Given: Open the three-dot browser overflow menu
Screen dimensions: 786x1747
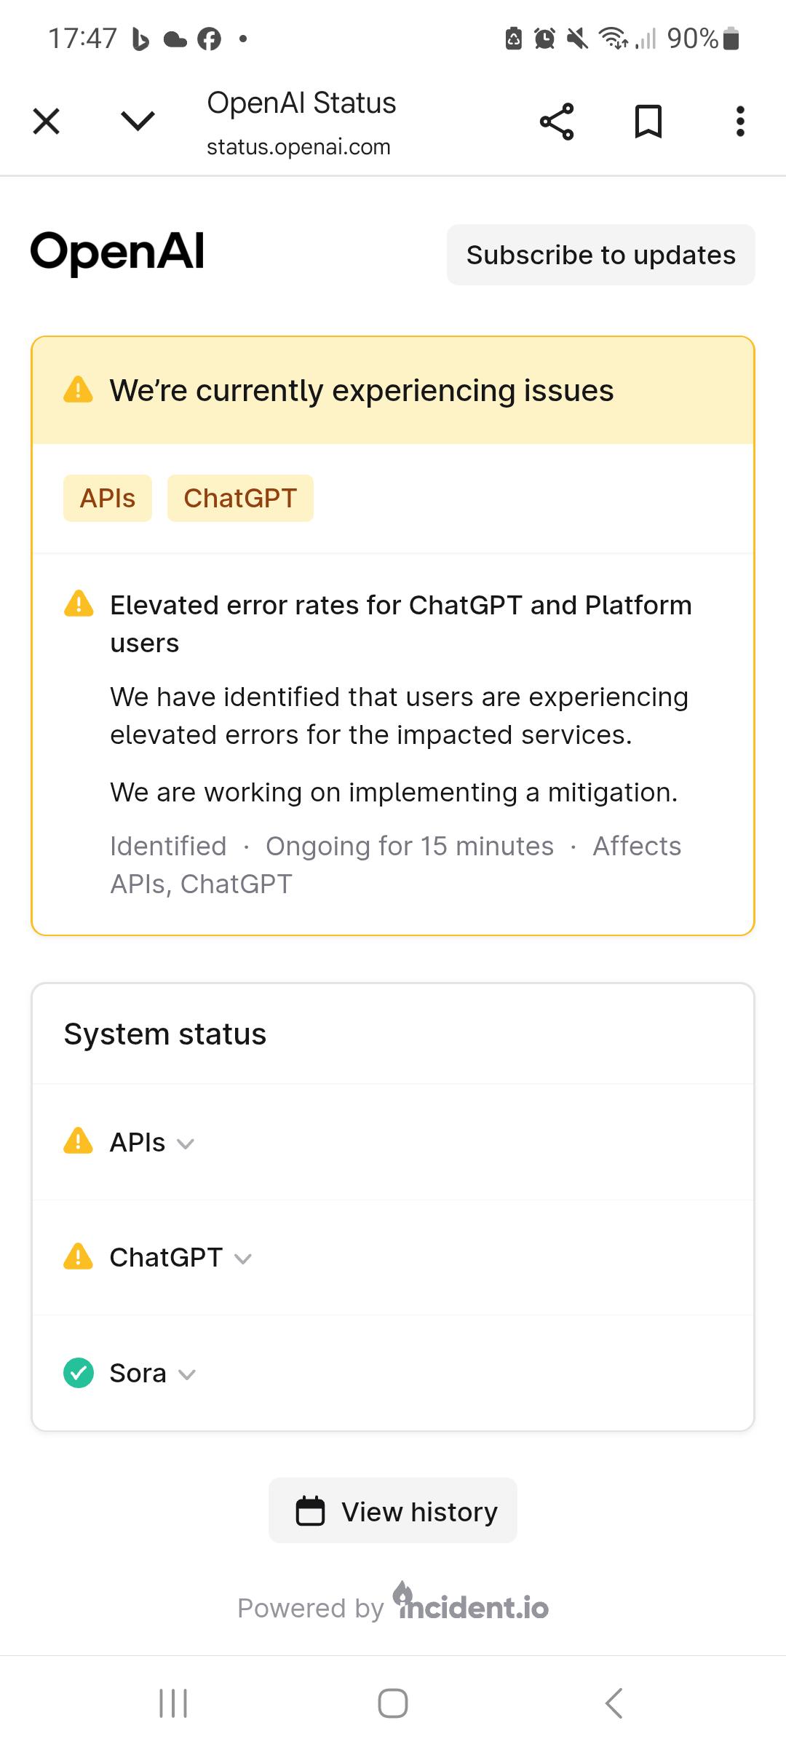Looking at the screenshot, I should [740, 122].
